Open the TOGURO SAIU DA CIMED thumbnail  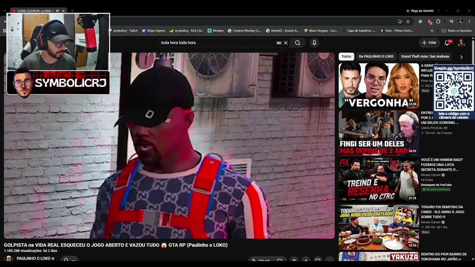(x=379, y=227)
